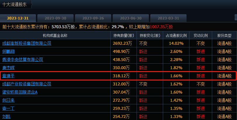Click the 1.82% ratio cell
The image size is (237, 120).
176,68
